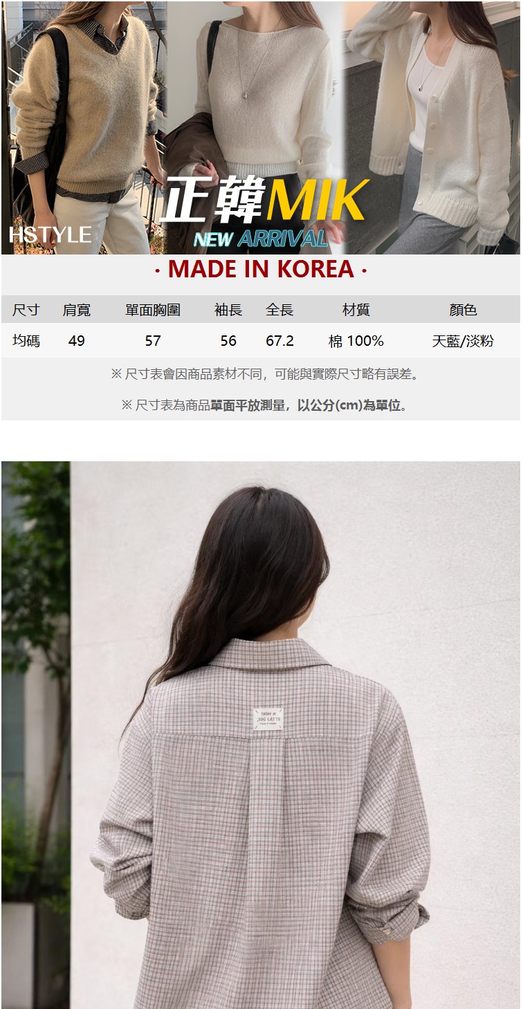
Task: Open the plaid shirt back-view photo
Action: [x=261, y=734]
